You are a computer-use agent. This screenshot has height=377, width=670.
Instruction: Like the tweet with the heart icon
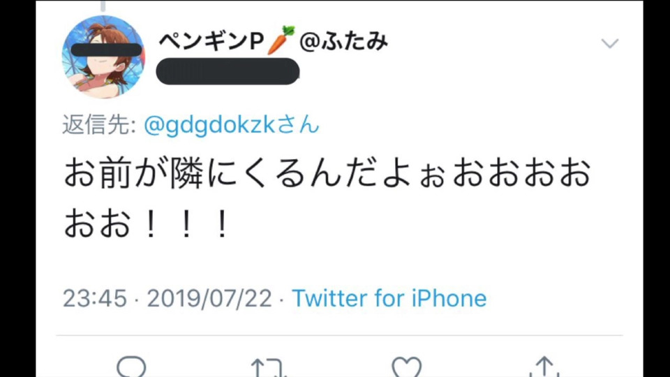407,367
